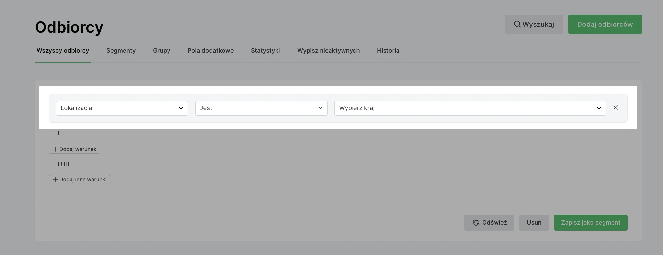Viewport: 663px width, 255px height.
Task: Click the LUB separator label
Action: (63, 164)
